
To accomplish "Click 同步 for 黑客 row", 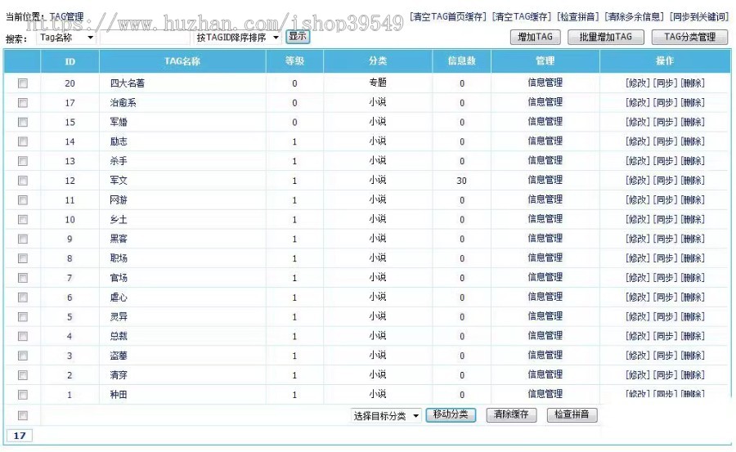I will pyautogui.click(x=665, y=239).
